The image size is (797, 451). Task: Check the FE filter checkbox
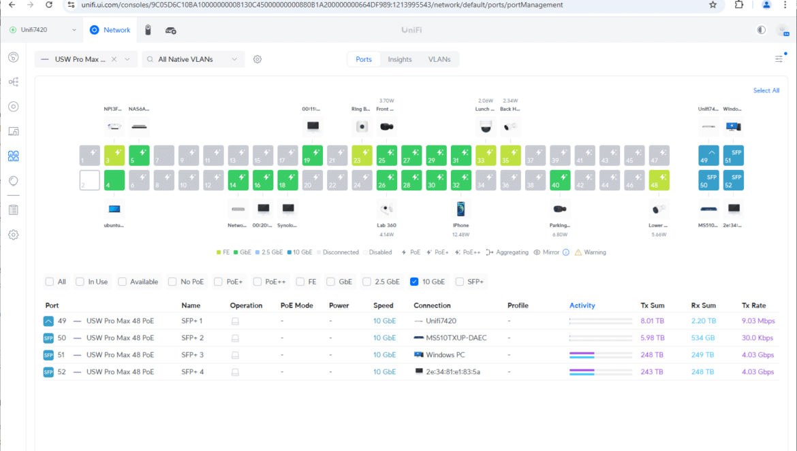click(x=300, y=282)
